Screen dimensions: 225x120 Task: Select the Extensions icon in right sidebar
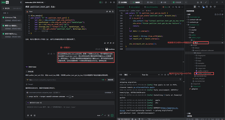coord(207,7)
